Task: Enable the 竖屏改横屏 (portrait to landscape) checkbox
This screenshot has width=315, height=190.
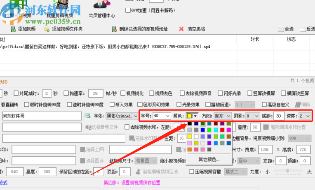Action: [x=250, y=93]
